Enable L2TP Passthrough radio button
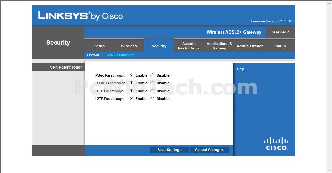The width and height of the screenshot is (332, 173). [x=132, y=99]
